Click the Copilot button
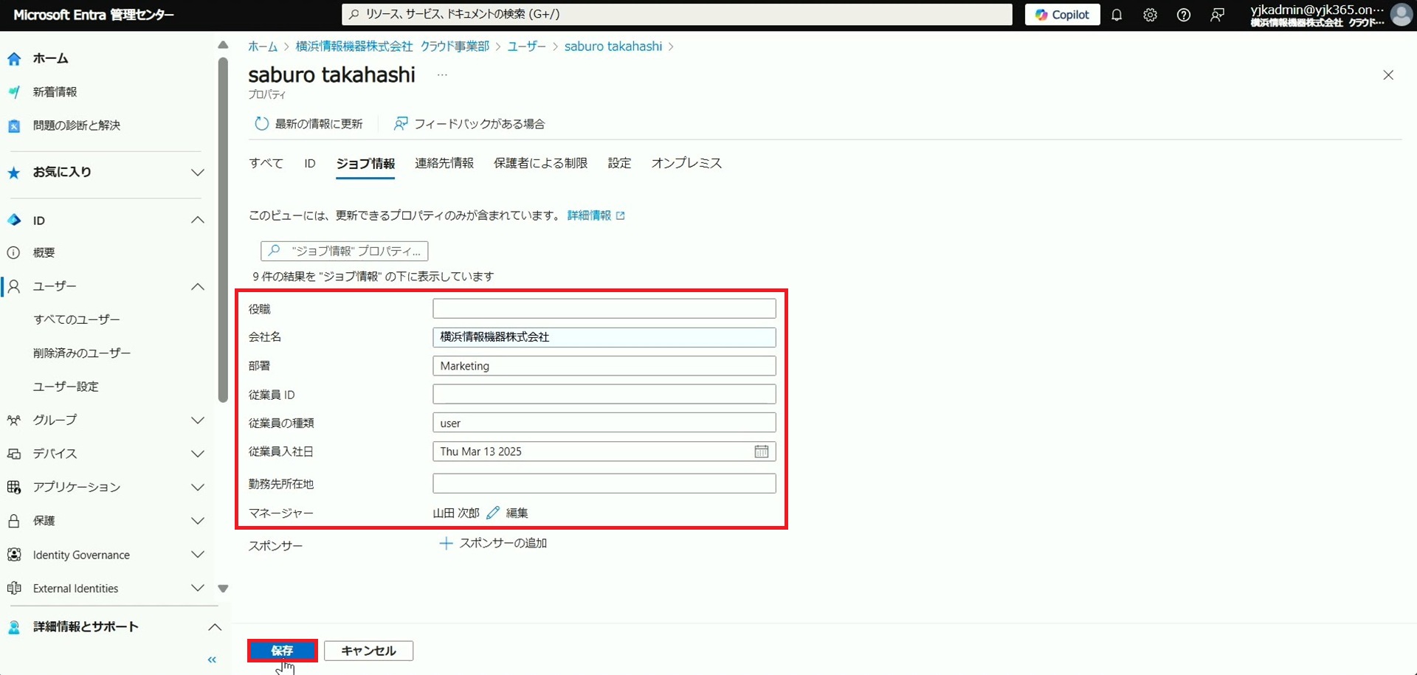1417x675 pixels. (1061, 15)
